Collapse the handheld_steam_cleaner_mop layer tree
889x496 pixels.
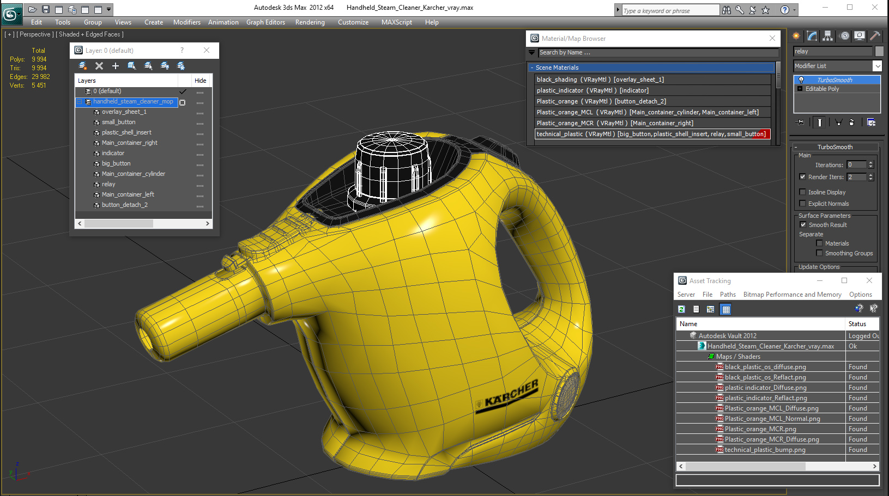(80, 102)
